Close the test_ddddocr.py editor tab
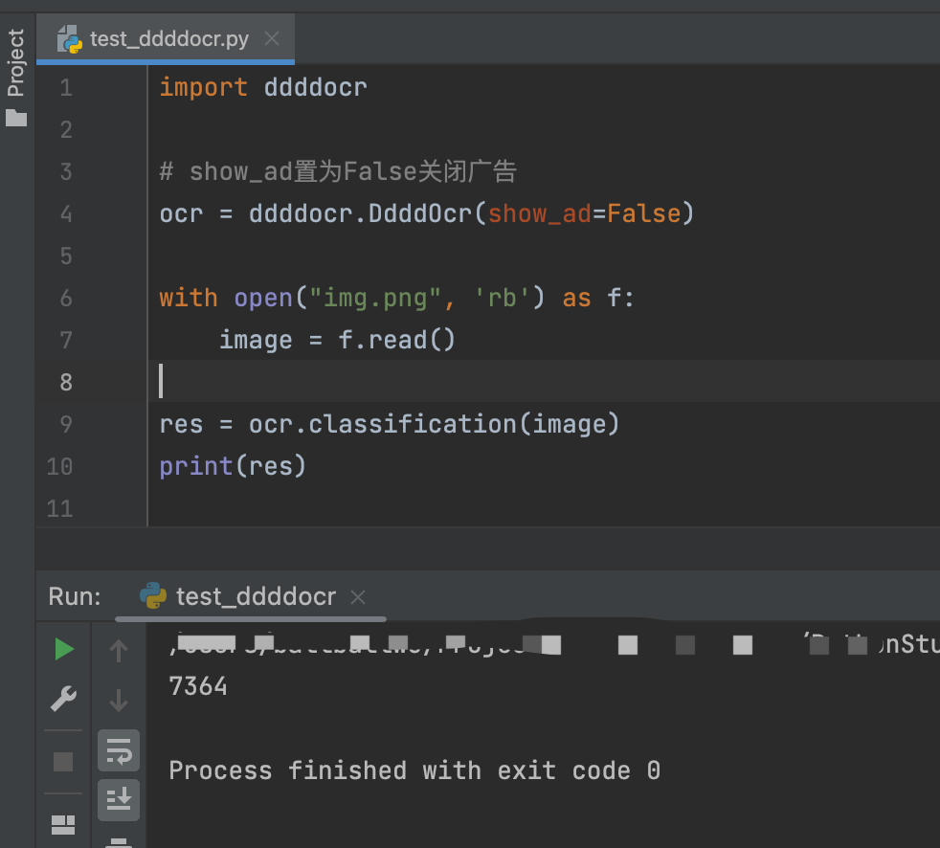 [272, 39]
